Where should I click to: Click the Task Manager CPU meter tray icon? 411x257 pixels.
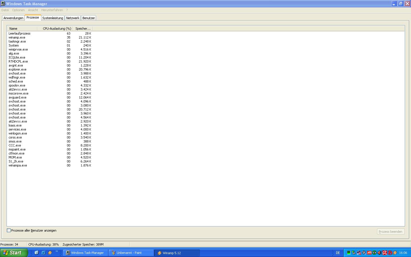(x=349, y=253)
